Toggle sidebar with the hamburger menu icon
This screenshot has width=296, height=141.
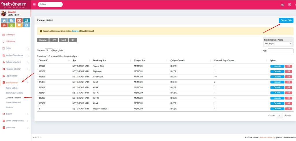34,5
